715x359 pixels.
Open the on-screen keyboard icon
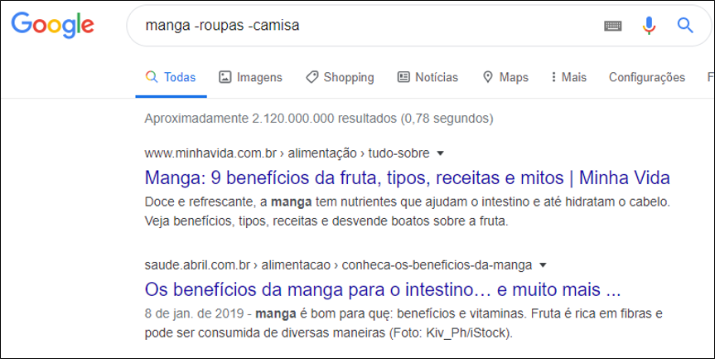pyautogui.click(x=613, y=26)
